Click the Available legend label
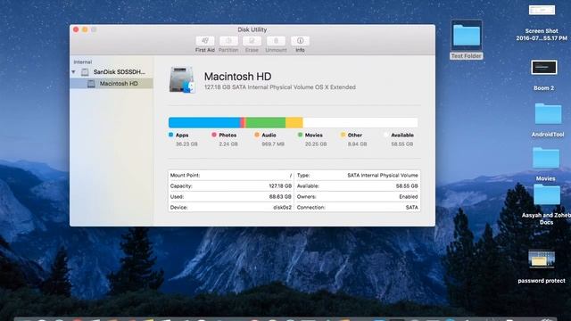The width and height of the screenshot is (571, 321). coord(402,135)
